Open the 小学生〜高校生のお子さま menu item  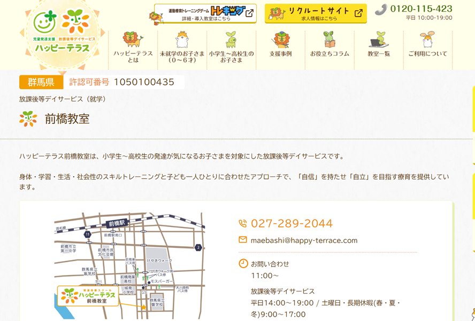(x=232, y=50)
